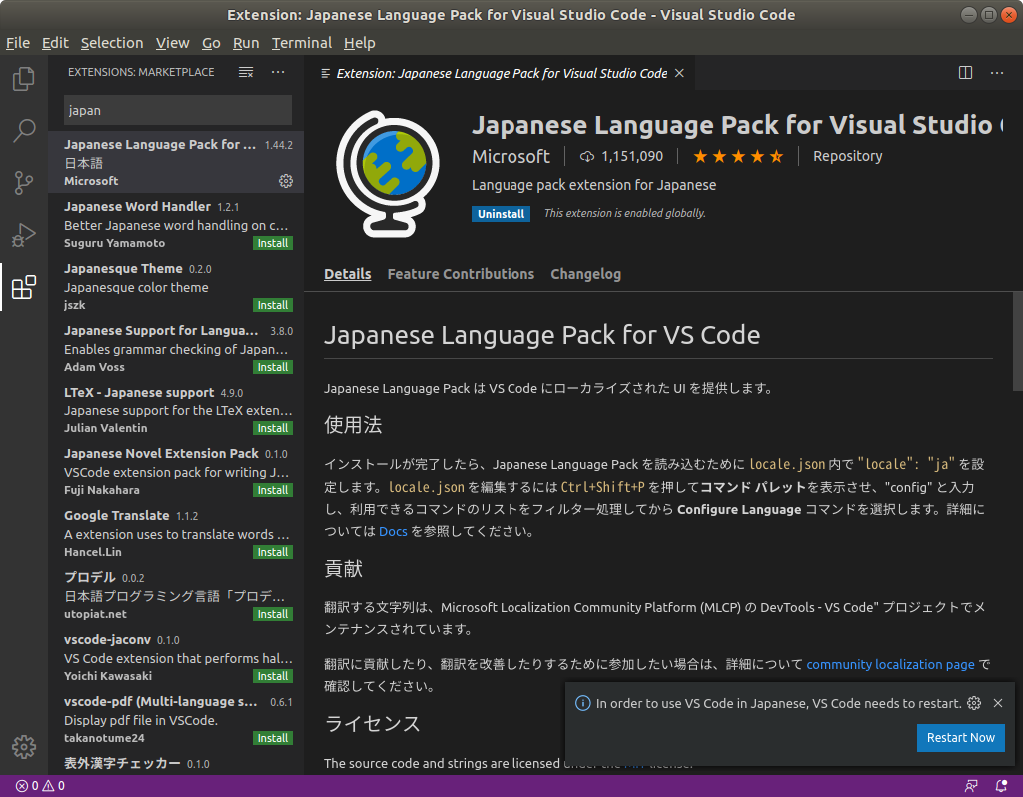The width and height of the screenshot is (1023, 797).
Task: Switch to Feature Contributions tab
Action: pos(461,274)
